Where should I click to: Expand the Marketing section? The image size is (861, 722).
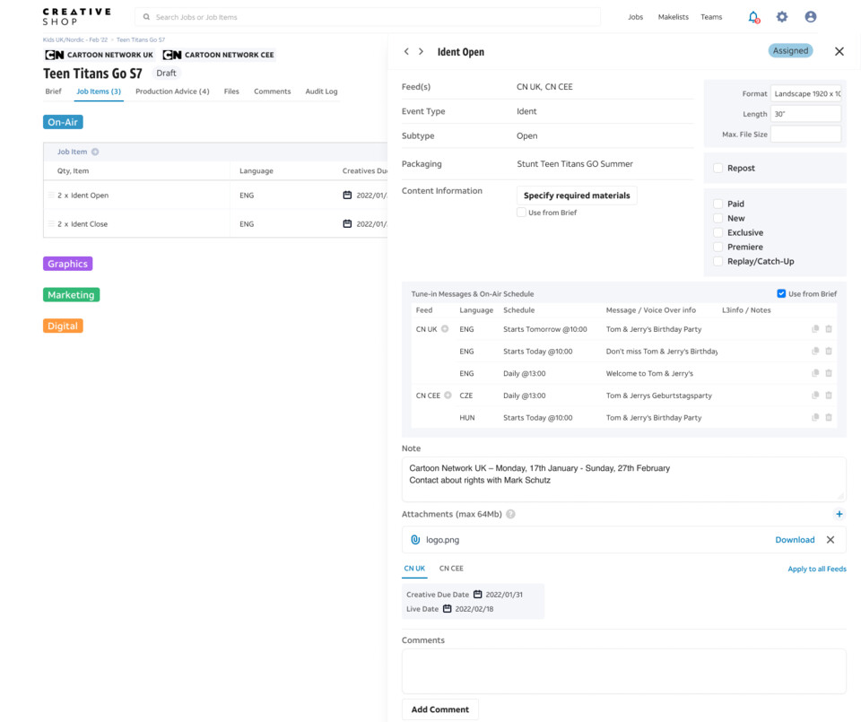[72, 295]
